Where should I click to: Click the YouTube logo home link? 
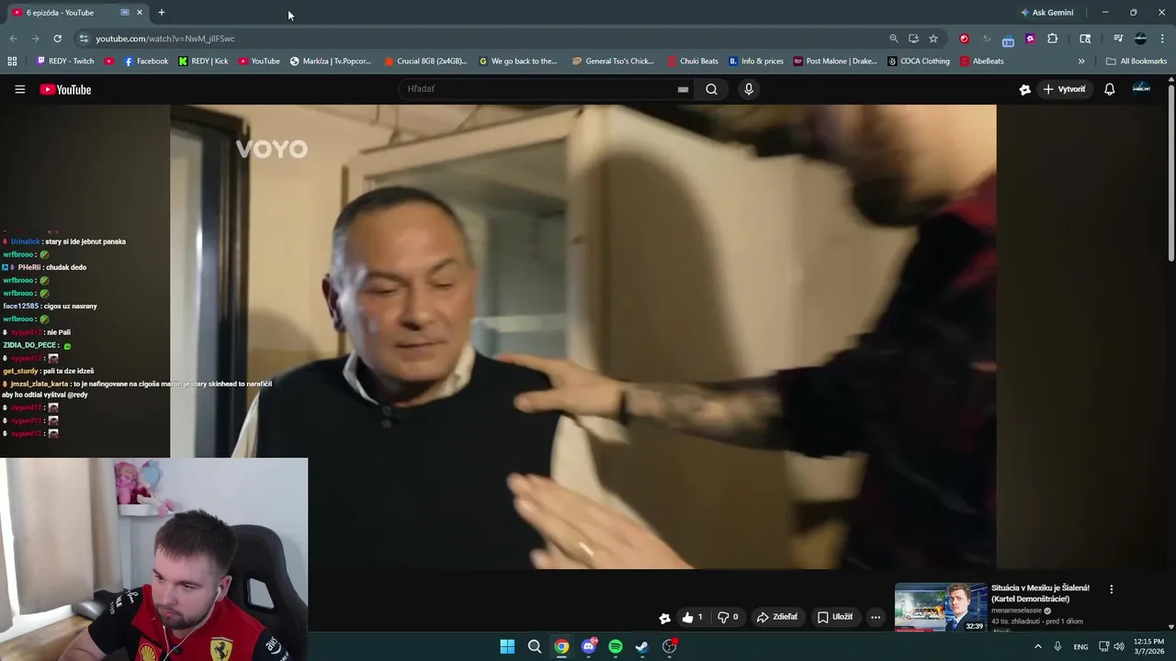(65, 89)
